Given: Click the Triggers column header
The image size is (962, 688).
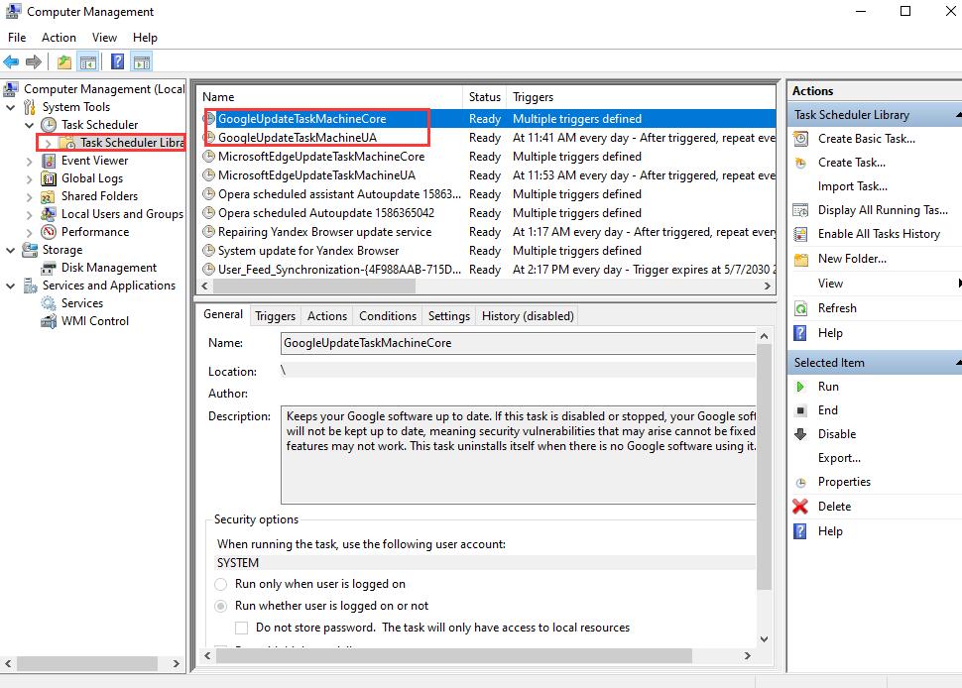Looking at the screenshot, I should pos(641,97).
